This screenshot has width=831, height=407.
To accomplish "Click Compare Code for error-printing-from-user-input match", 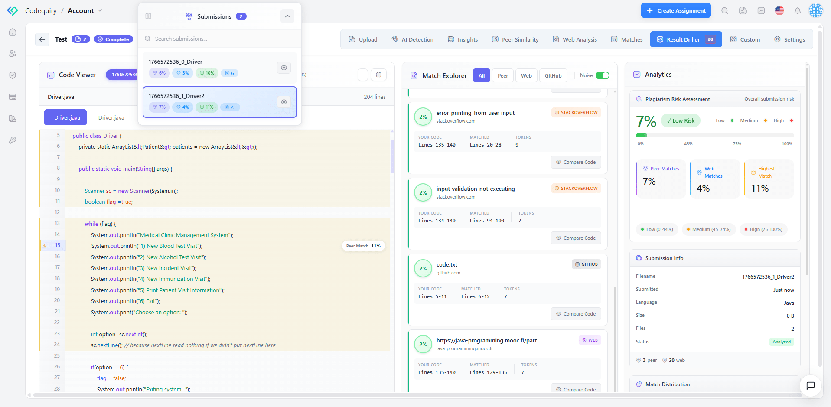I will [576, 162].
